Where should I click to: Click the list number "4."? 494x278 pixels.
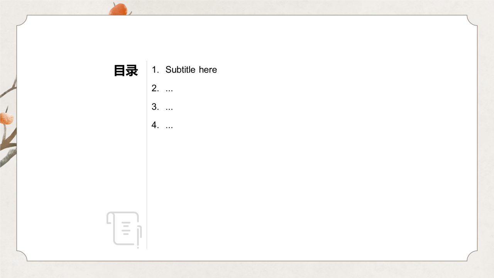[x=155, y=125]
